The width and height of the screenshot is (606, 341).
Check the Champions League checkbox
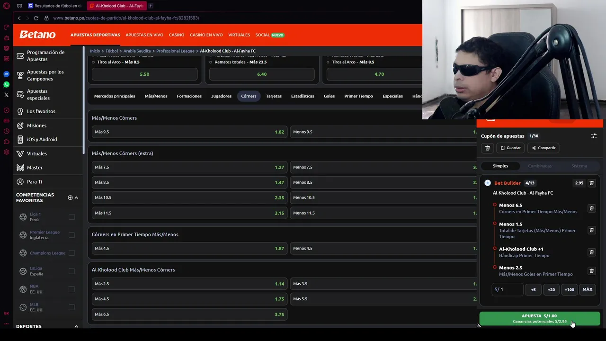click(71, 253)
